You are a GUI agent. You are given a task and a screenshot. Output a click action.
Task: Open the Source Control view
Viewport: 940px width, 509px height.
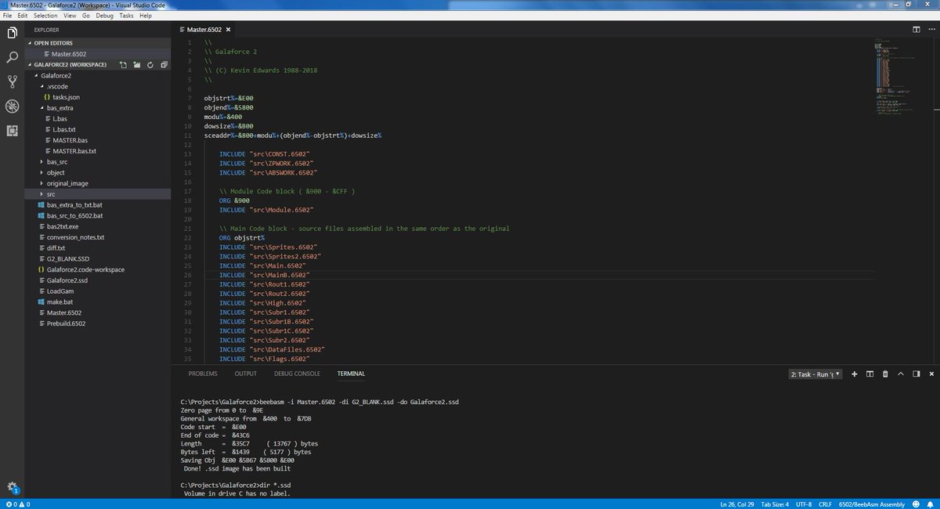(12, 81)
